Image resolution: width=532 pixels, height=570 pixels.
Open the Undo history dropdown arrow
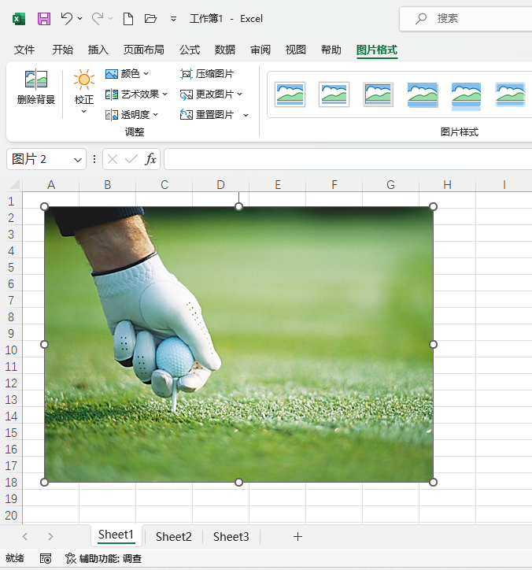80,18
